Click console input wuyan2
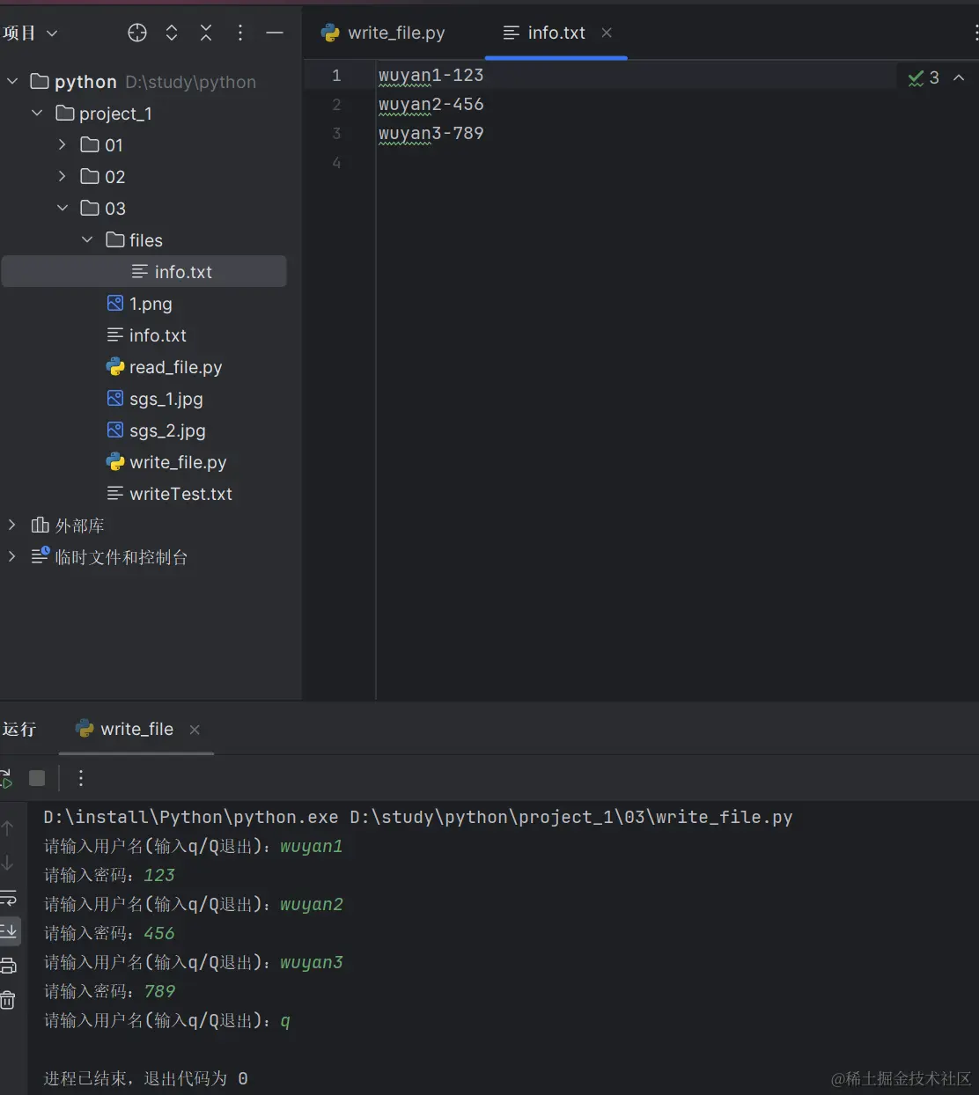 pyautogui.click(x=312, y=905)
